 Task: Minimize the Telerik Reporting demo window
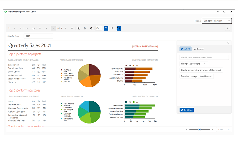point(218,11)
